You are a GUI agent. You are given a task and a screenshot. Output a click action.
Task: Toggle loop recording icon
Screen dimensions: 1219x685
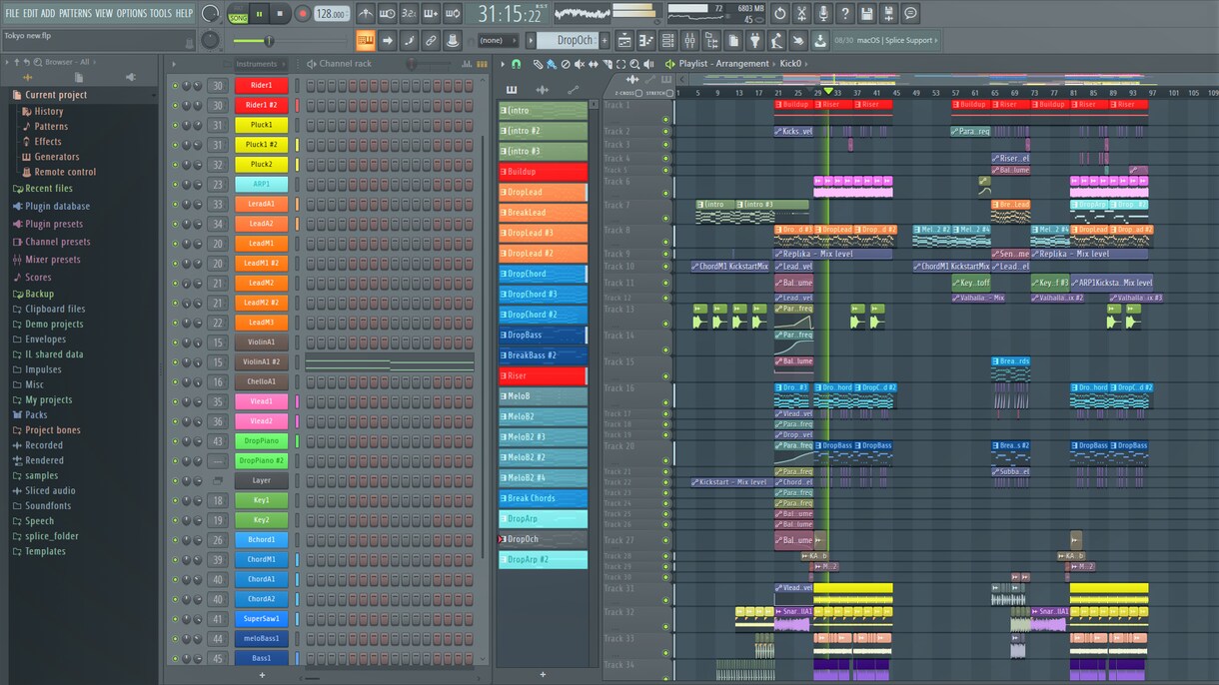coord(453,14)
